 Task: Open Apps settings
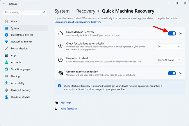(x=25, y=56)
